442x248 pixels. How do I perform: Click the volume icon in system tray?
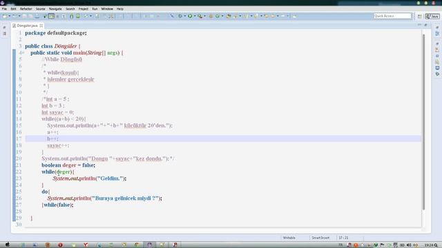point(408,245)
